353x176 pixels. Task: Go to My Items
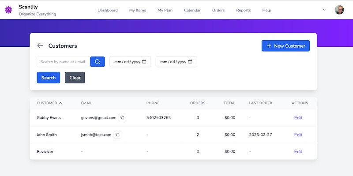pyautogui.click(x=138, y=10)
